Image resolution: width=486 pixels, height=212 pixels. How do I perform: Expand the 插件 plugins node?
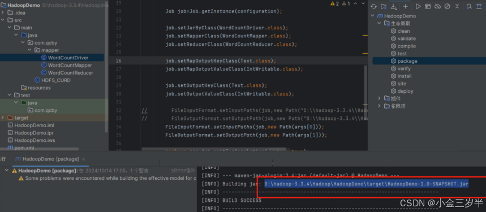click(x=379, y=98)
